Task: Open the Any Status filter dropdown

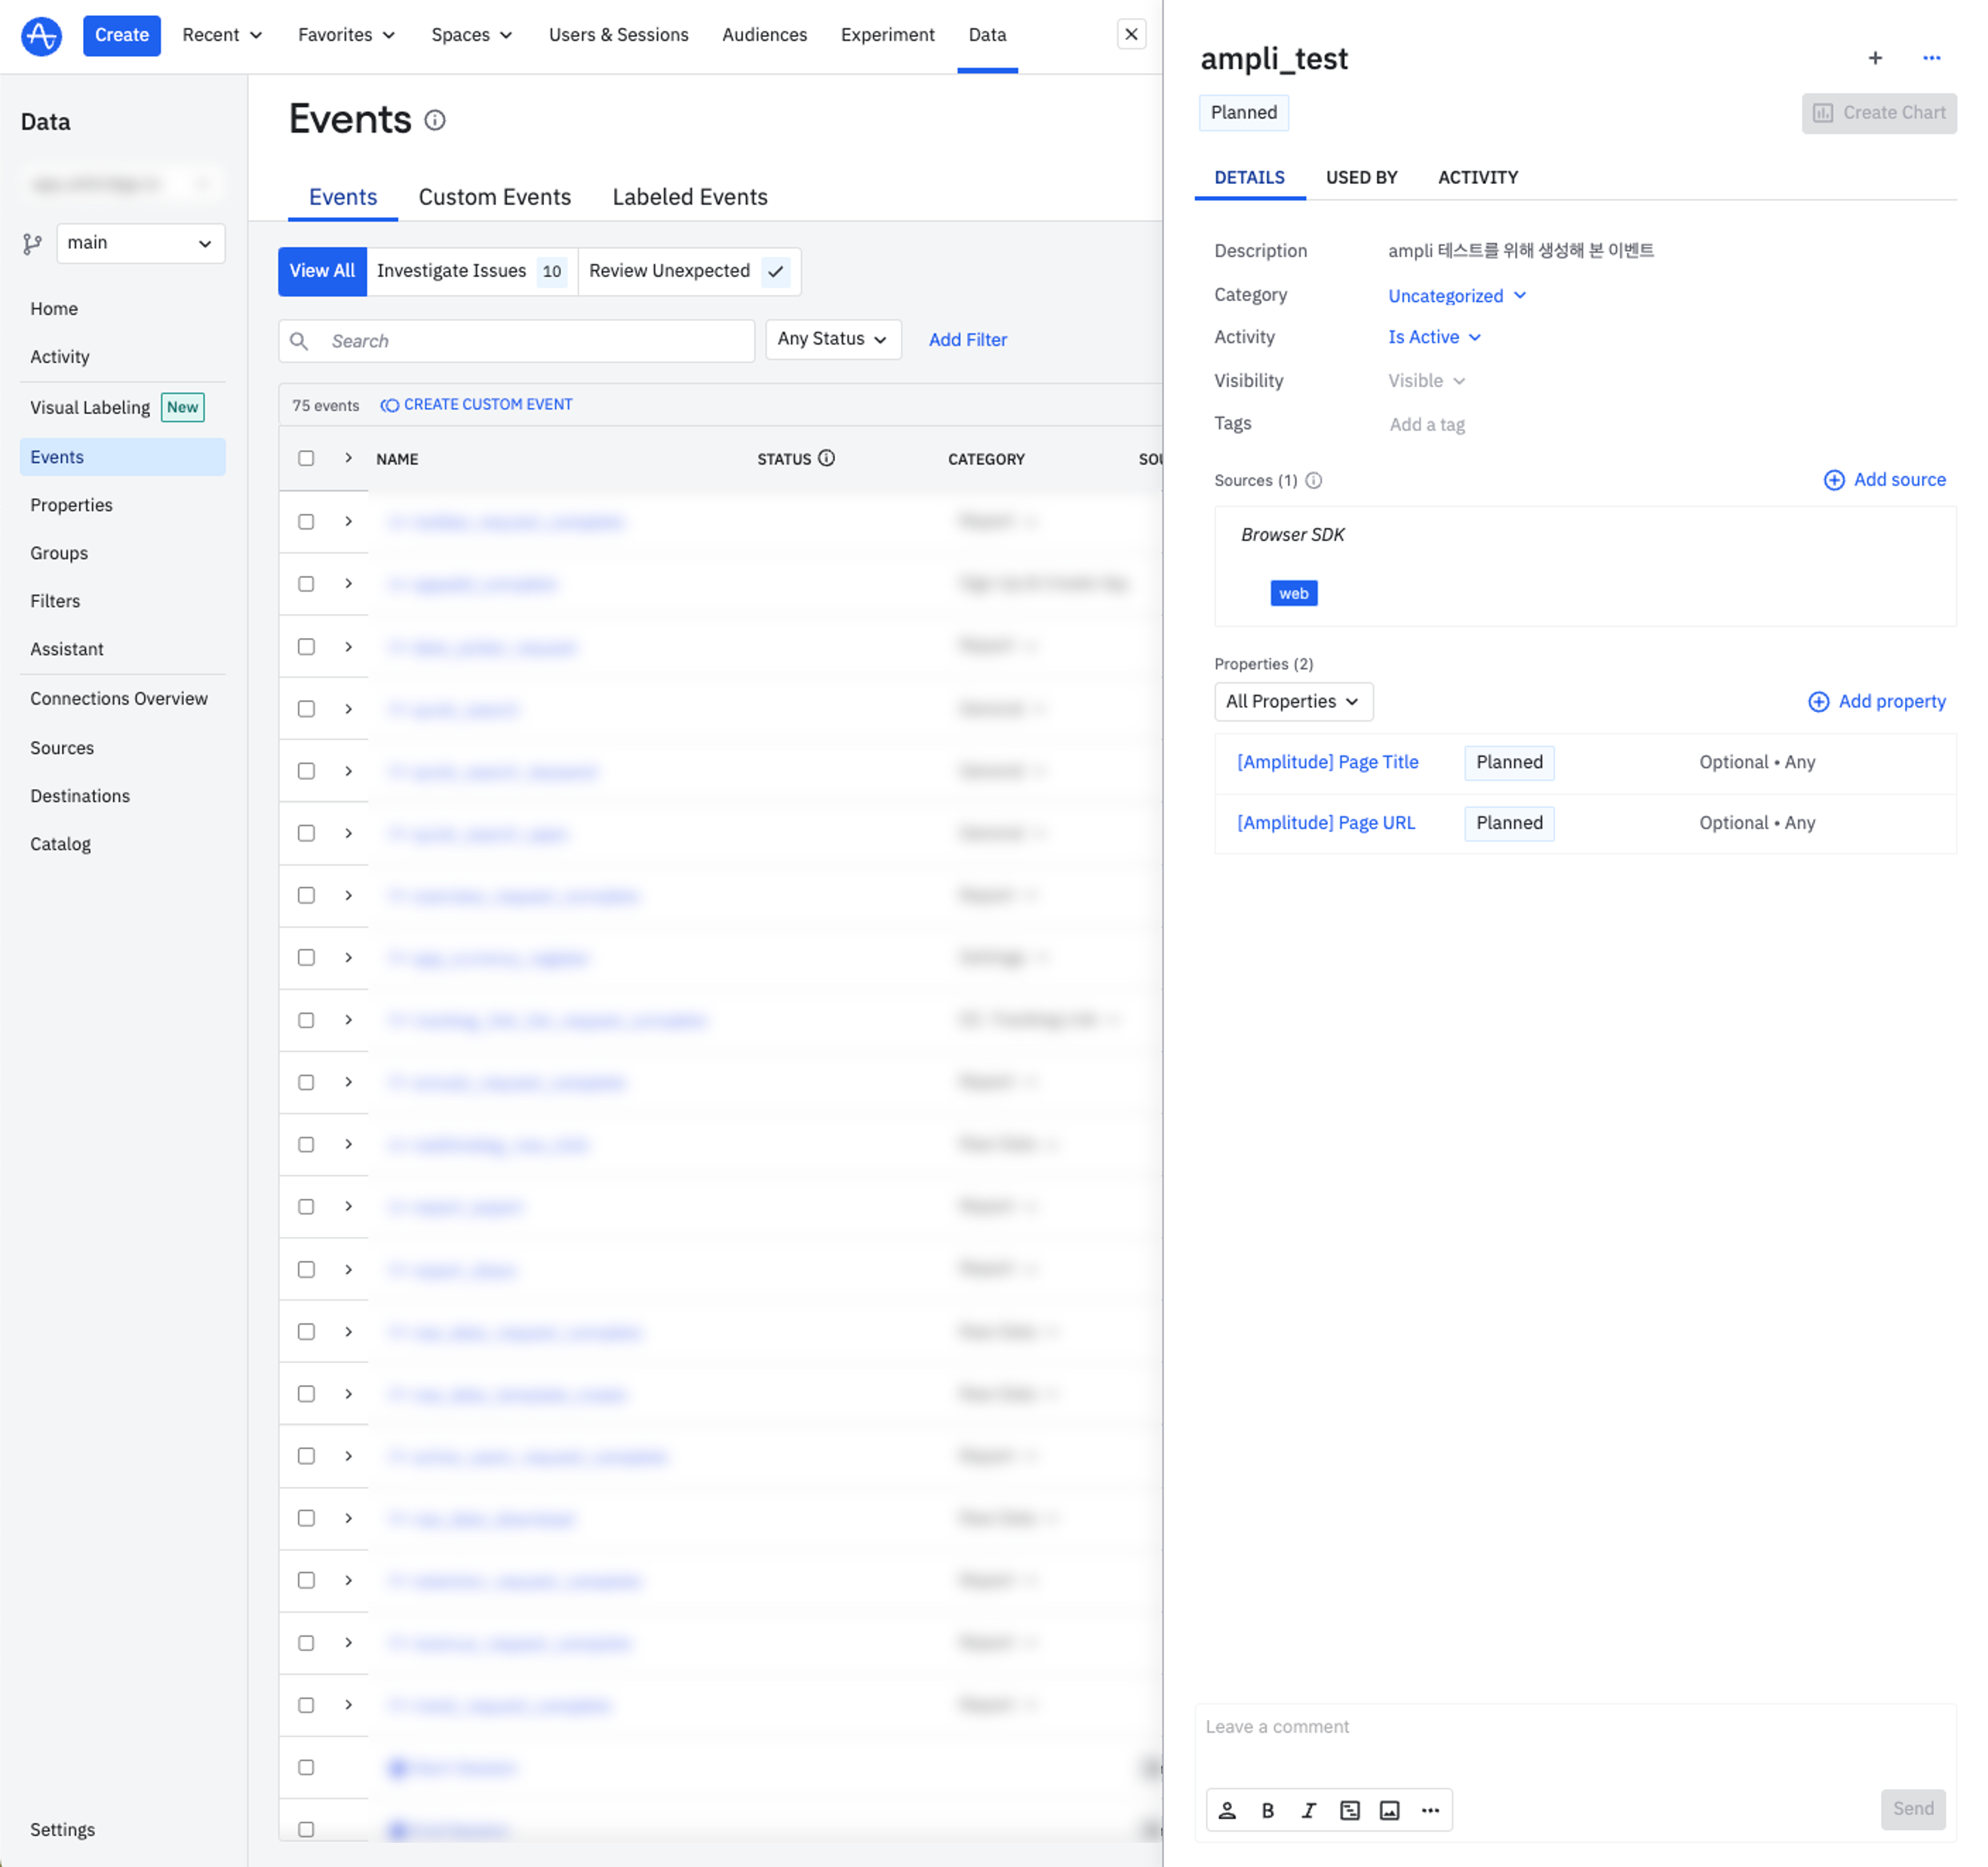Action: [x=832, y=340]
